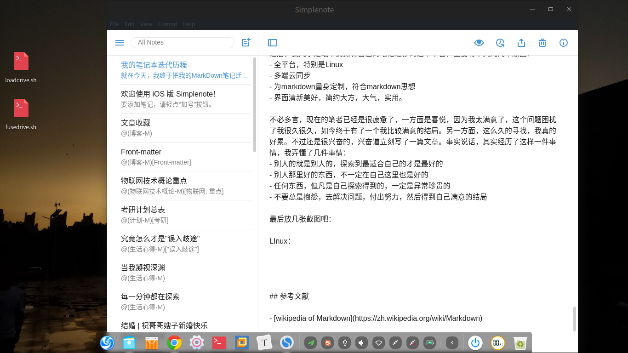This screenshot has height=353, width=628.
Task: Click the line - 多端云同步
Action: click(x=290, y=75)
